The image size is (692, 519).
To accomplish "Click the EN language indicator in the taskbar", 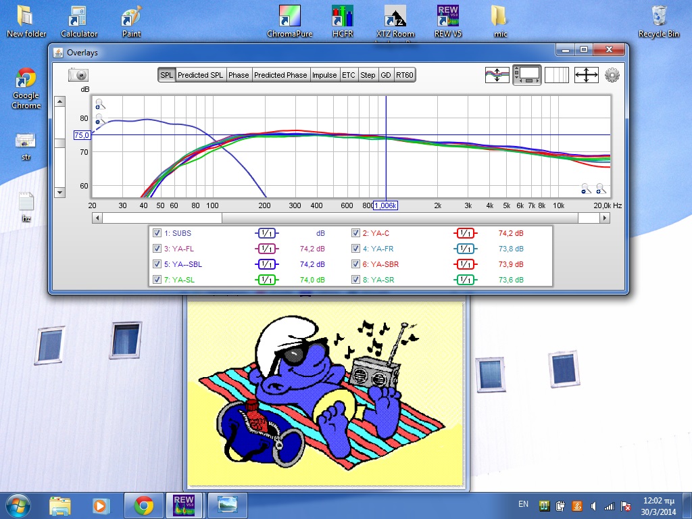I will (x=523, y=504).
